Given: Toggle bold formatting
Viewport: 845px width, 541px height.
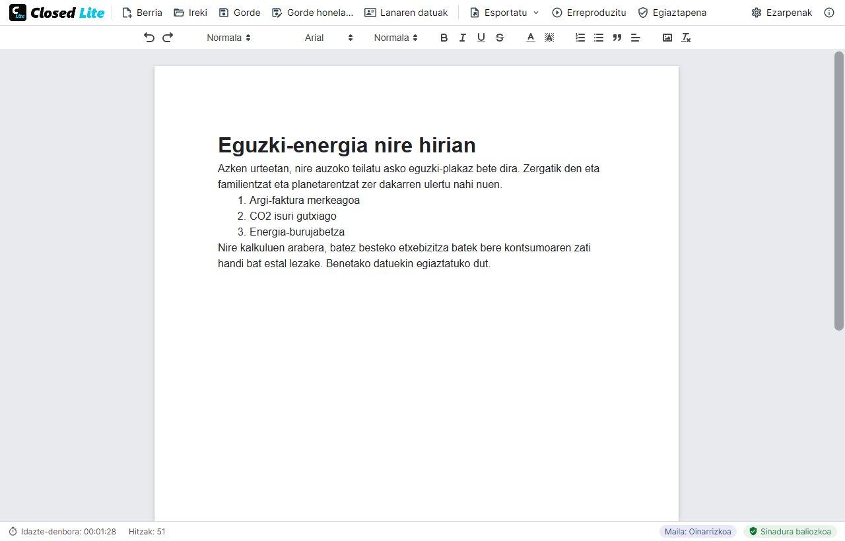Looking at the screenshot, I should coord(444,38).
